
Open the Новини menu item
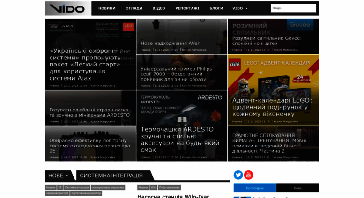pyautogui.click(x=107, y=8)
